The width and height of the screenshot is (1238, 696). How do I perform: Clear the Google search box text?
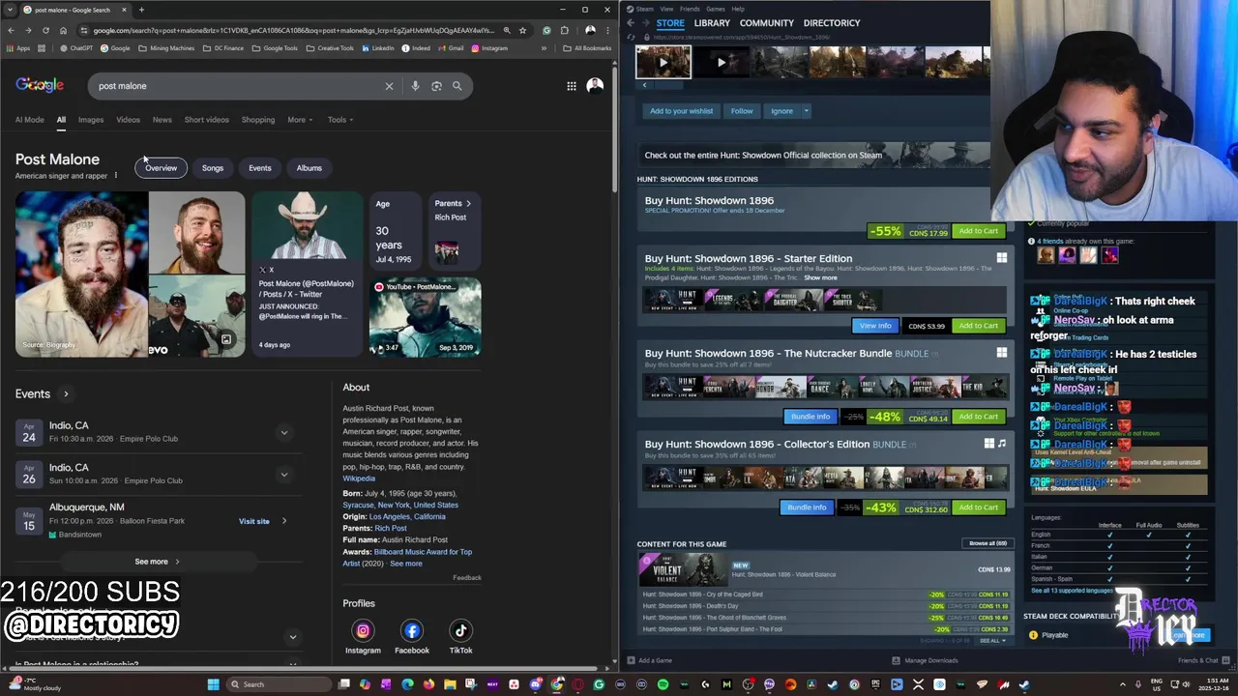click(389, 86)
